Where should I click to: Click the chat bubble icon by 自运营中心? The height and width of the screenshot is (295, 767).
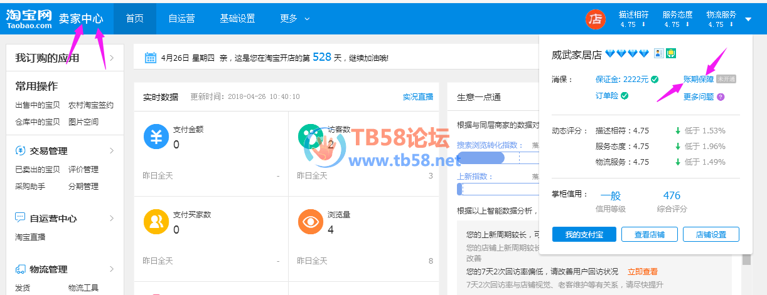(x=20, y=219)
